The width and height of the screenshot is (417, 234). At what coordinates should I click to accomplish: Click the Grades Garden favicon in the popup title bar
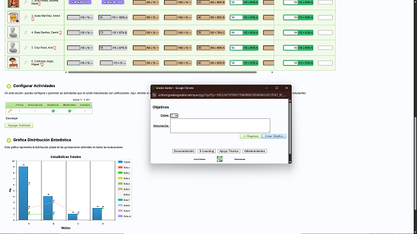(x=153, y=88)
